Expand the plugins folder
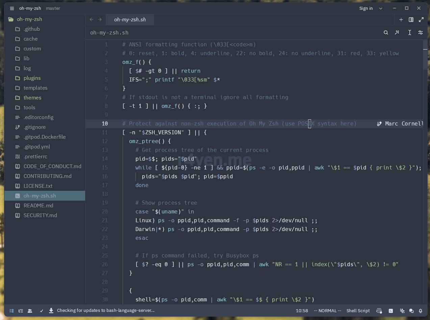Image resolution: width=430 pixels, height=320 pixels. pos(32,78)
